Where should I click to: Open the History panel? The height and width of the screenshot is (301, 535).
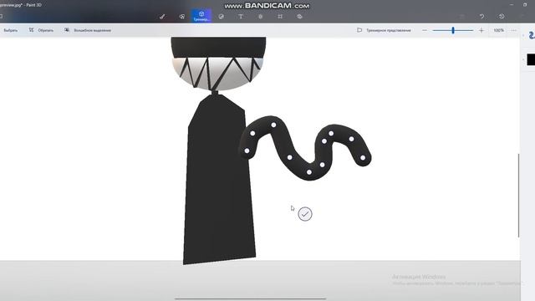[502, 17]
